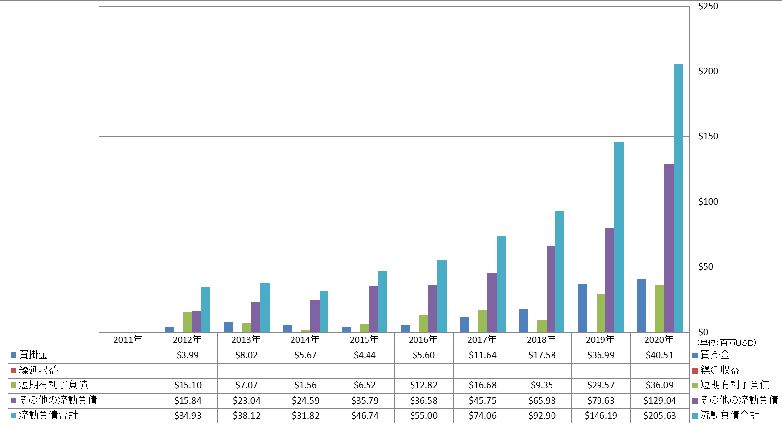Select the $11.64 cell
The image size is (782, 424).
tap(482, 355)
